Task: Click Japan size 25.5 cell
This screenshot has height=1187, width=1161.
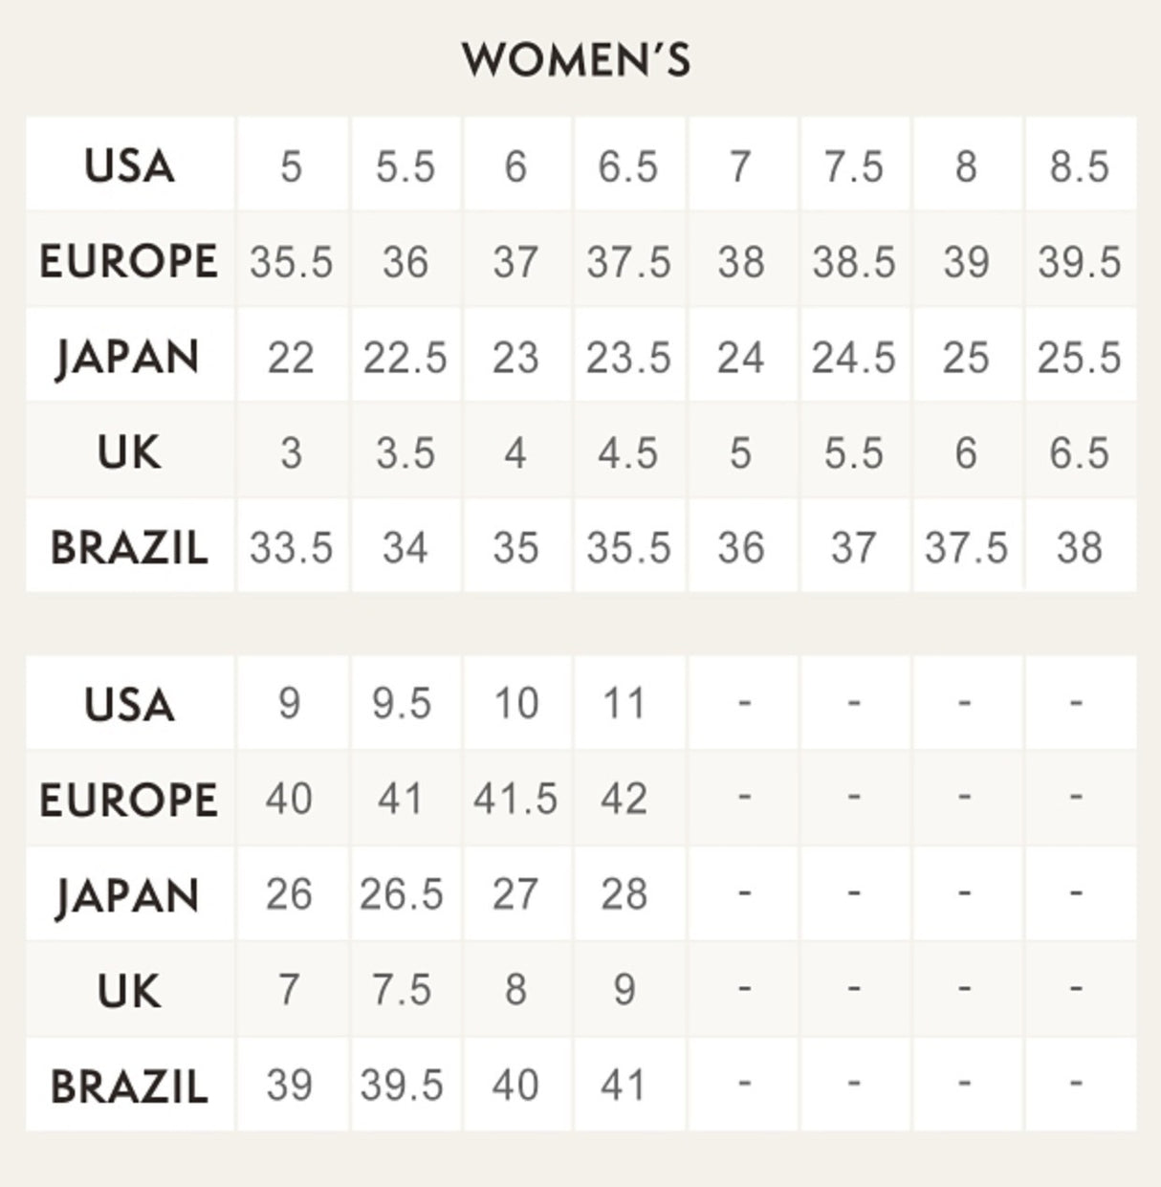Action: [x=1079, y=358]
